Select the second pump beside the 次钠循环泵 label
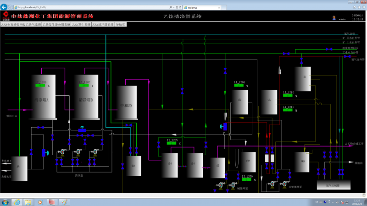The width and height of the screenshot is (367, 206). point(285,184)
